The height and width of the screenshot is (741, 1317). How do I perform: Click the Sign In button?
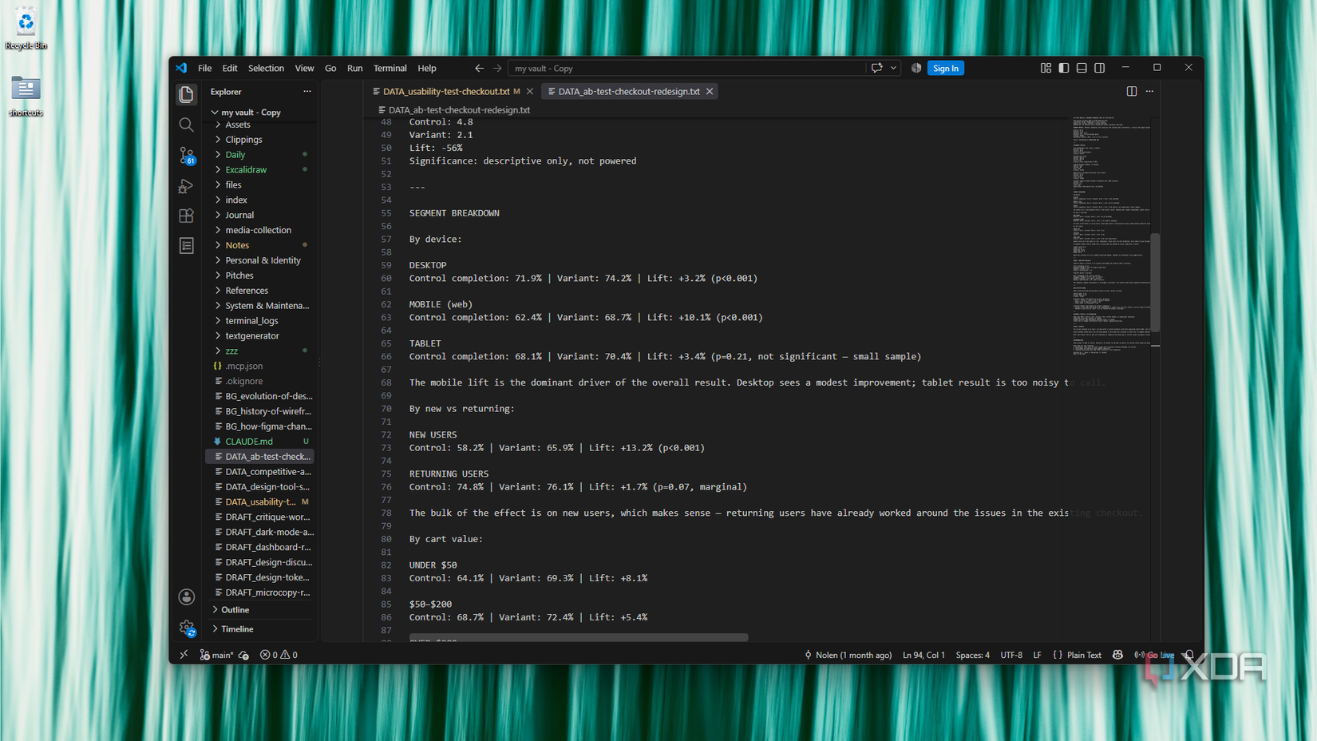tap(945, 69)
